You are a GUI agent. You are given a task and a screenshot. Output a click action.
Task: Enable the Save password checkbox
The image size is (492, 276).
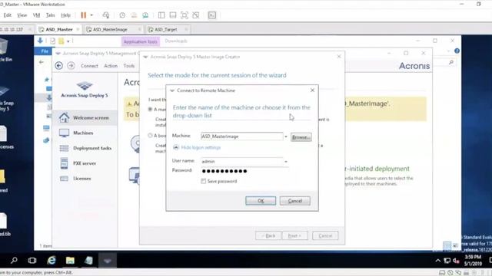pos(203,181)
